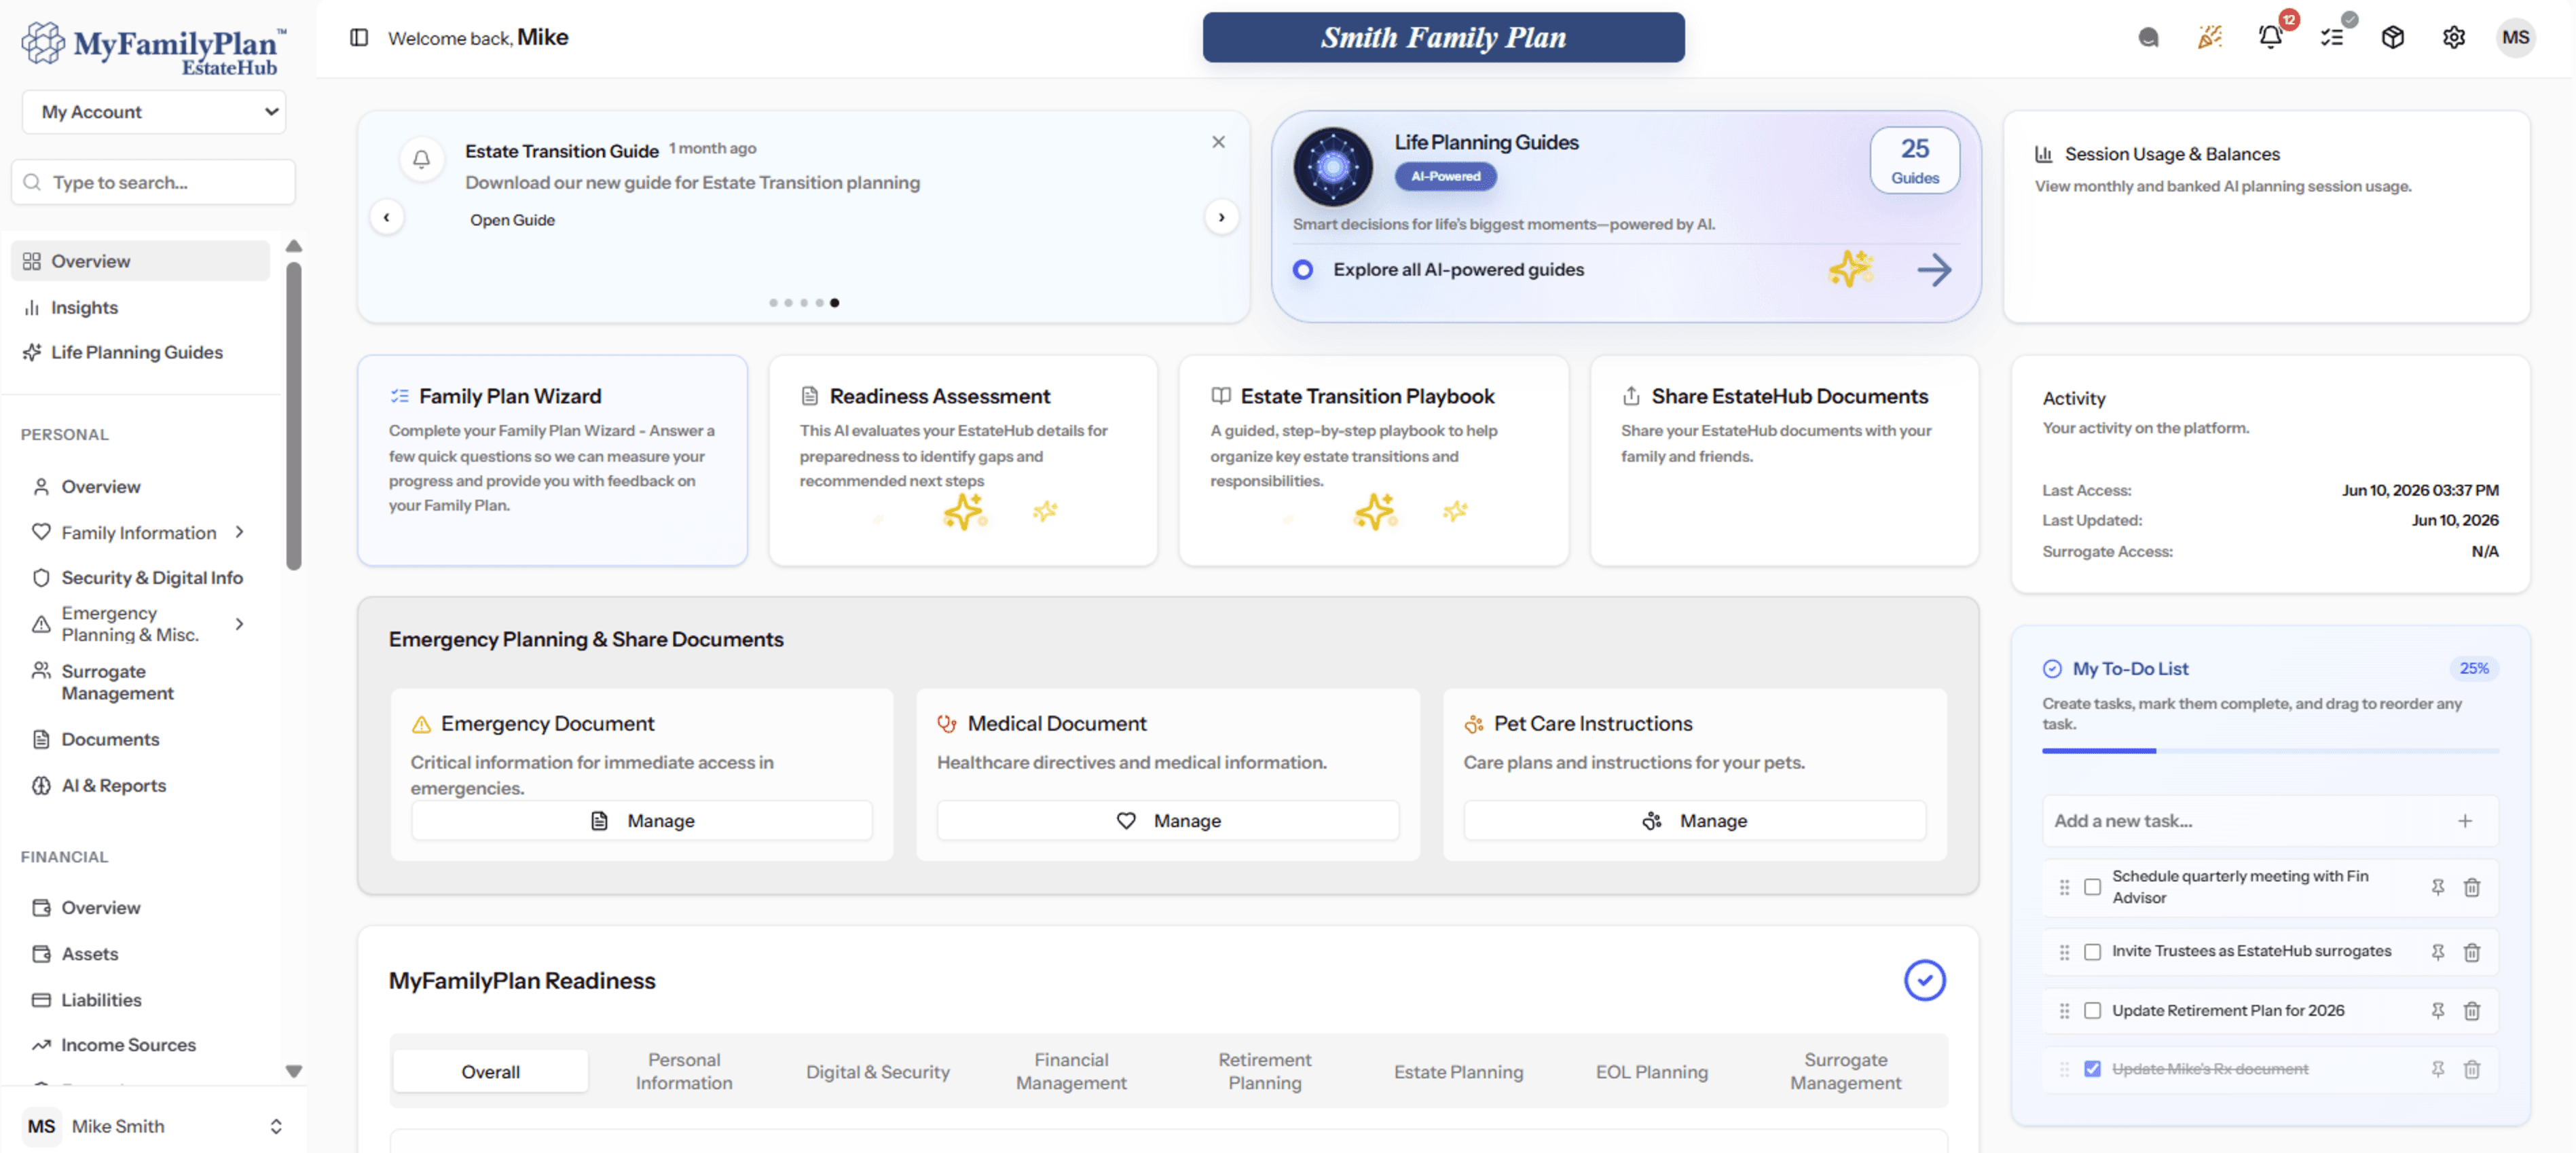Click the Open Guide link
Image resolution: width=2576 pixels, height=1153 pixels.
(512, 220)
